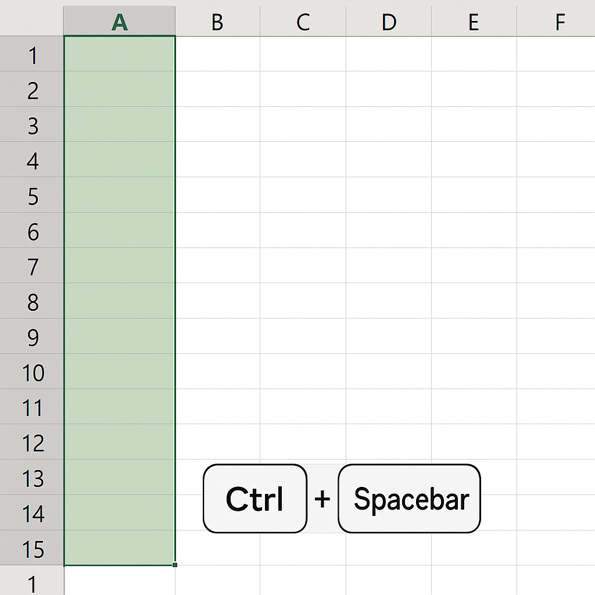The width and height of the screenshot is (595, 595).
Task: Select cell A8 in highlighted column
Action: 120,300
